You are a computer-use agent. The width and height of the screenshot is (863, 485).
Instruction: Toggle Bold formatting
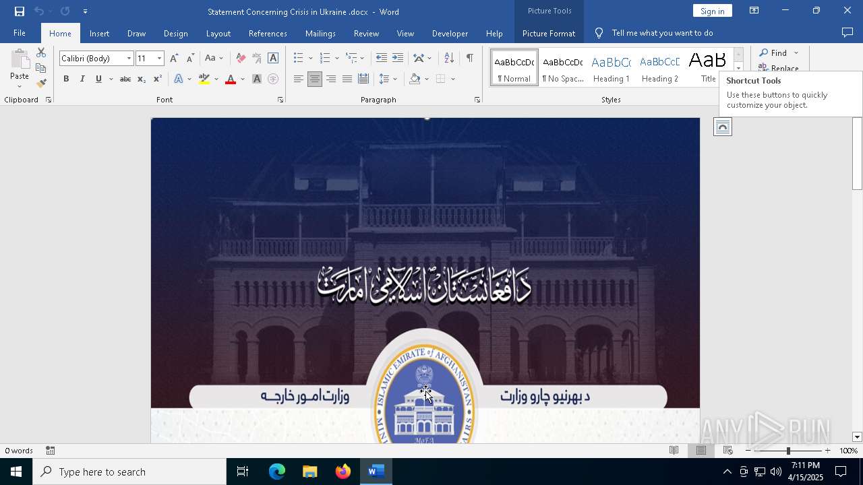coord(66,79)
